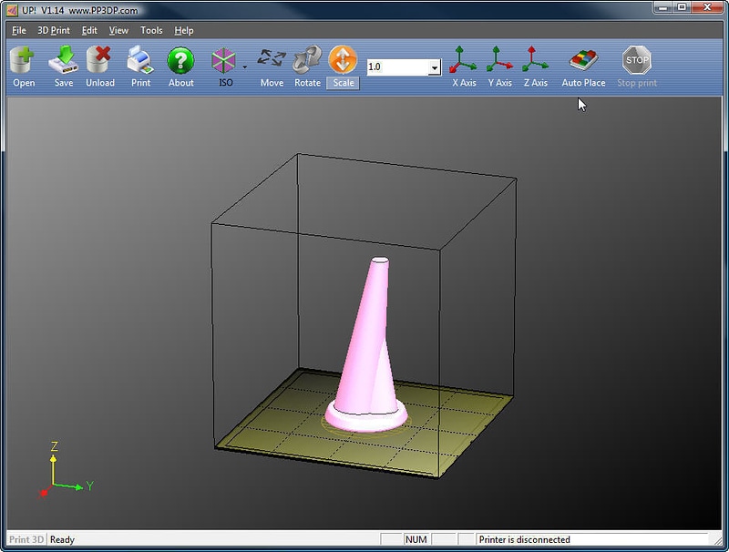Open the scale value 1.0 dropdown arrow

(x=435, y=67)
